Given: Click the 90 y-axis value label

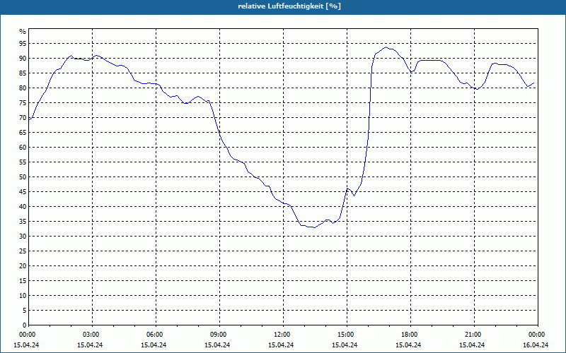Looking at the screenshot, I should point(23,59).
